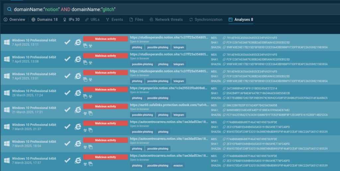This screenshot has height=171, width=340.
Task: Click biohazard icon in 7 March 18:04 row
Action: point(85,147)
